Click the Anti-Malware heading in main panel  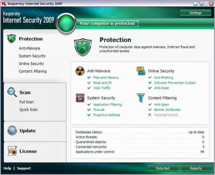(99, 71)
